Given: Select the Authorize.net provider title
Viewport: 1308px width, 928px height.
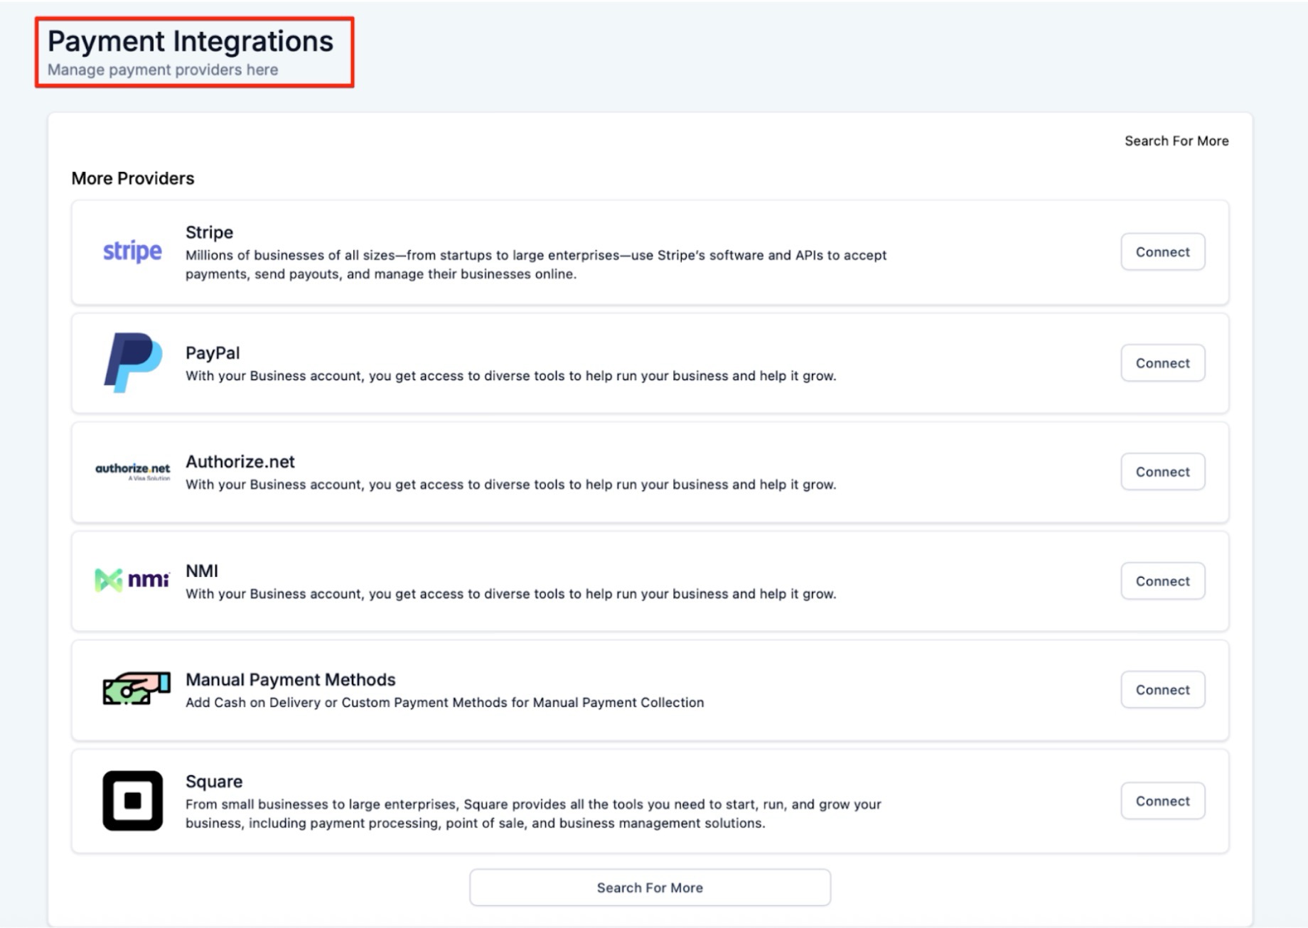Looking at the screenshot, I should 240,462.
